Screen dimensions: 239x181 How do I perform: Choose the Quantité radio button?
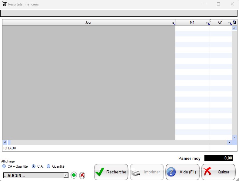click(48, 166)
